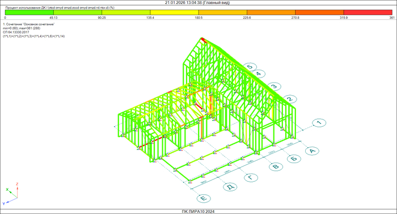Screen dimensions: 397x214
Task: Select the grid axis bubble labeled 2
Action: pos(290,99)
